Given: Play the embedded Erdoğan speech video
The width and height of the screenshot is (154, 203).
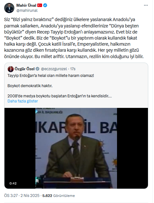Looking at the screenshot, I should (x=76, y=148).
